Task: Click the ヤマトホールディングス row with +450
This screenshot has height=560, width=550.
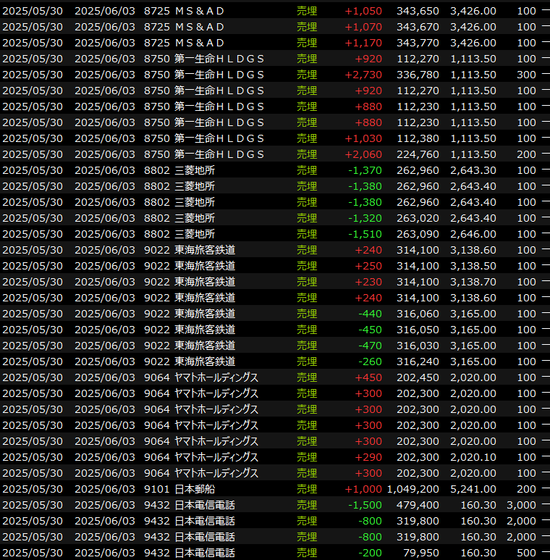Action: pos(216,377)
